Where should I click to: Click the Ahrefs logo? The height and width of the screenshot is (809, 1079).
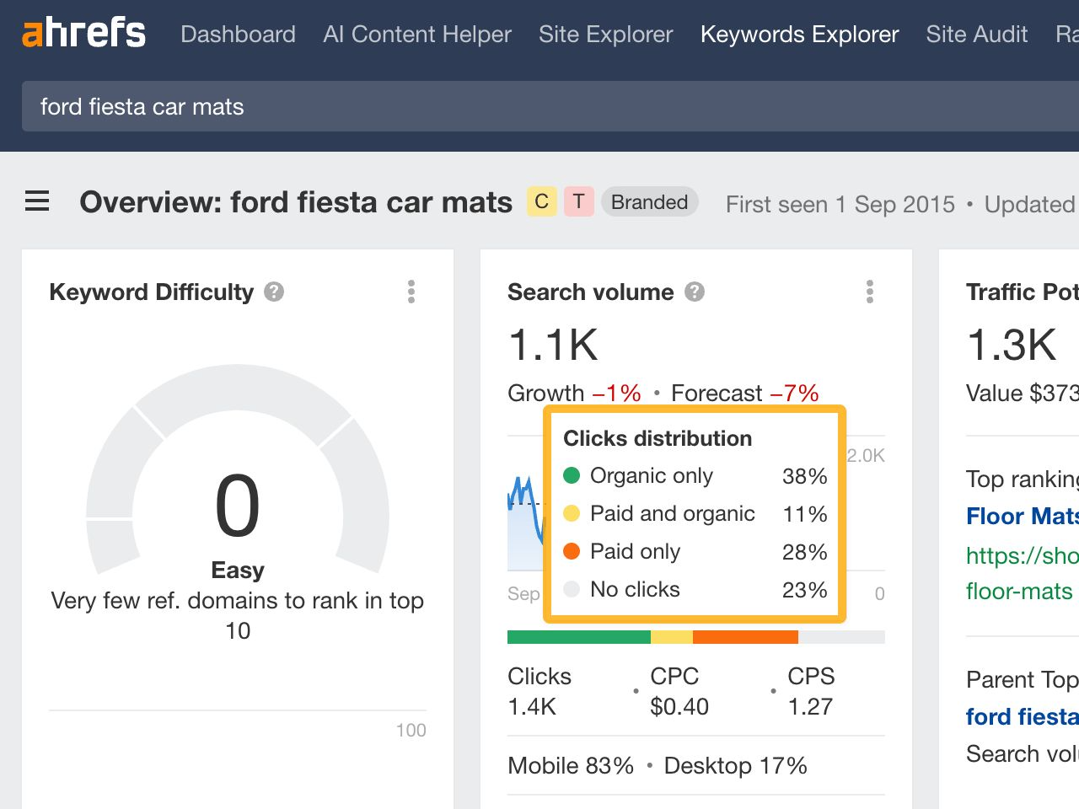click(x=83, y=34)
